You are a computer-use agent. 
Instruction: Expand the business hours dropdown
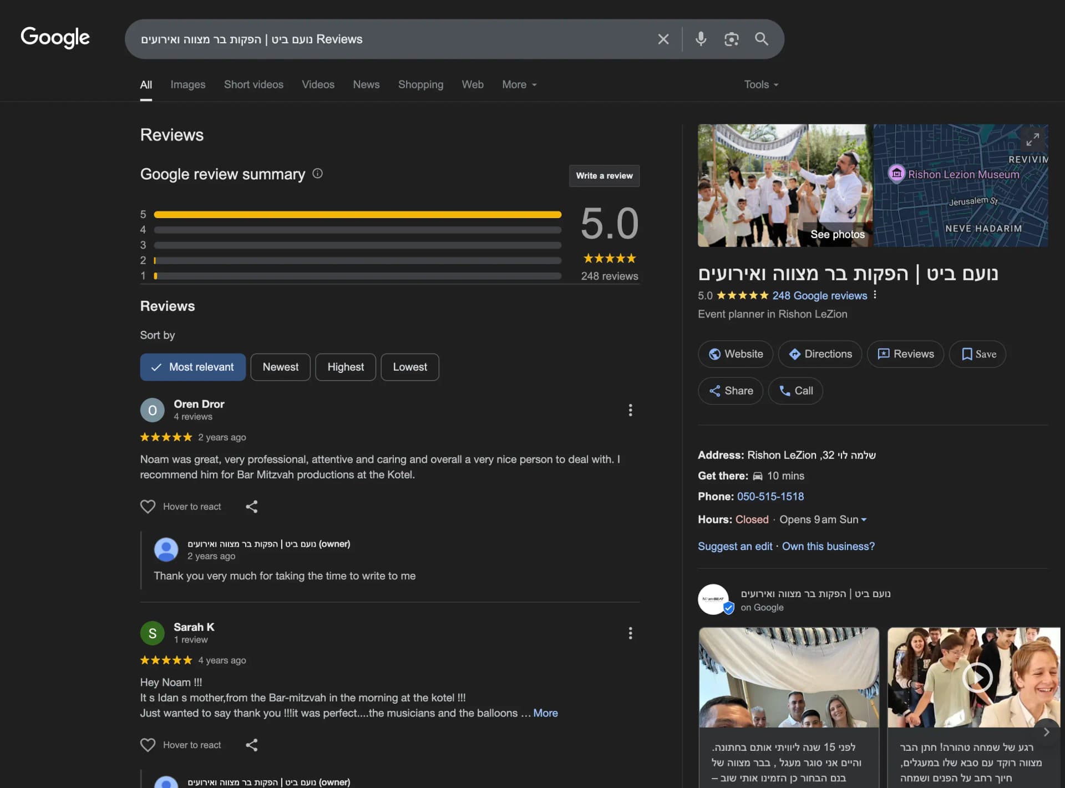[x=863, y=520]
